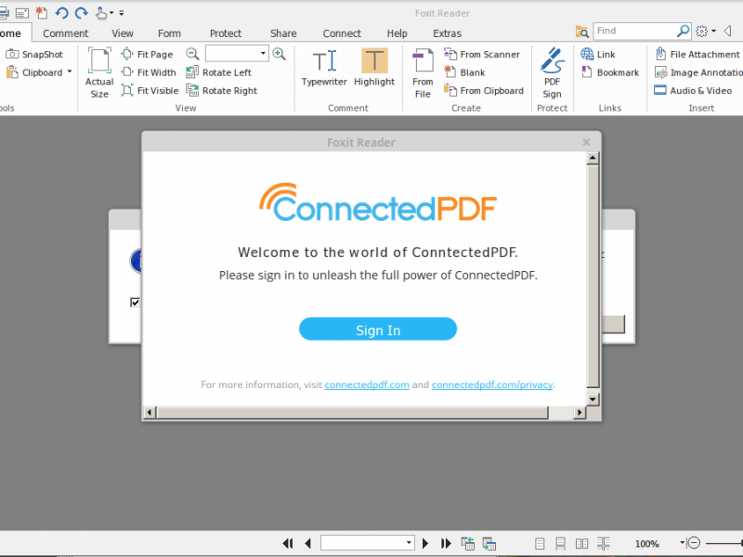Toggle the Highlight tool
Screen dimensions: 743x557
[374, 68]
